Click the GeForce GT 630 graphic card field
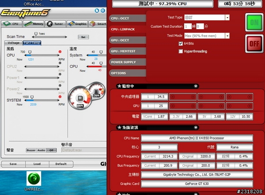The height and width of the screenshot is (195, 265). coord(197,184)
